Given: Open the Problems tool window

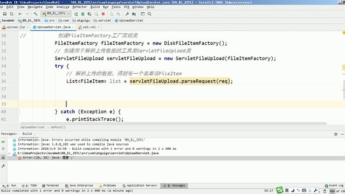Looking at the screenshot, I should click(107, 185).
